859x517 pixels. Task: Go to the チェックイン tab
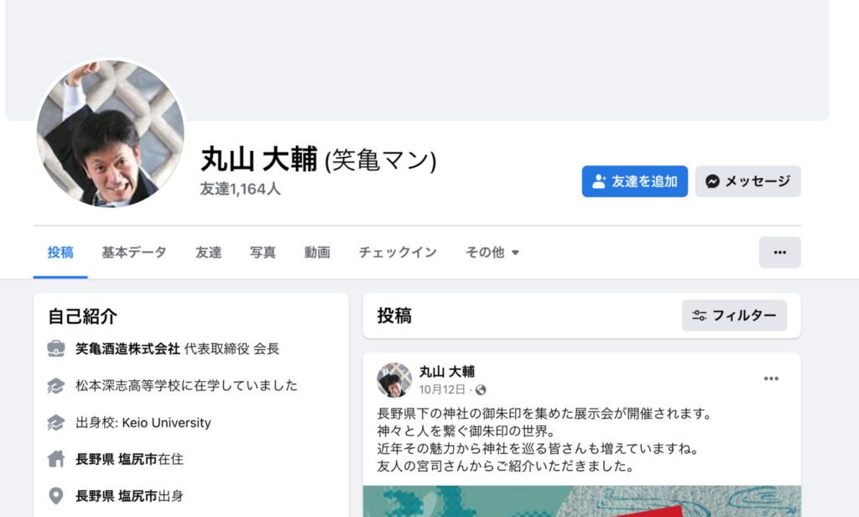click(397, 252)
